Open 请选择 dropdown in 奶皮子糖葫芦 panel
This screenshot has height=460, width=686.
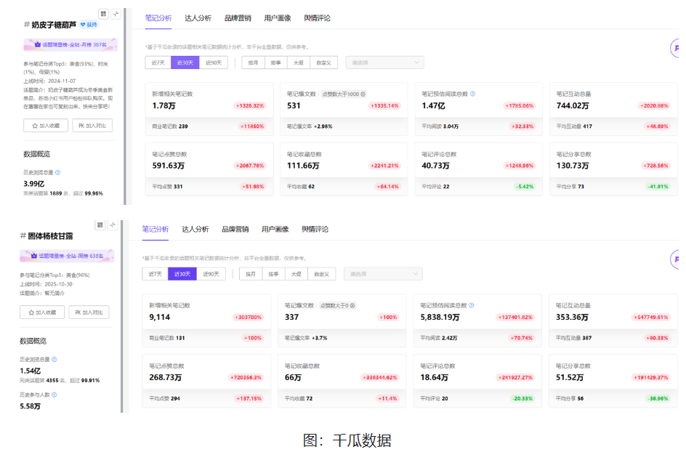pyautogui.click(x=384, y=62)
